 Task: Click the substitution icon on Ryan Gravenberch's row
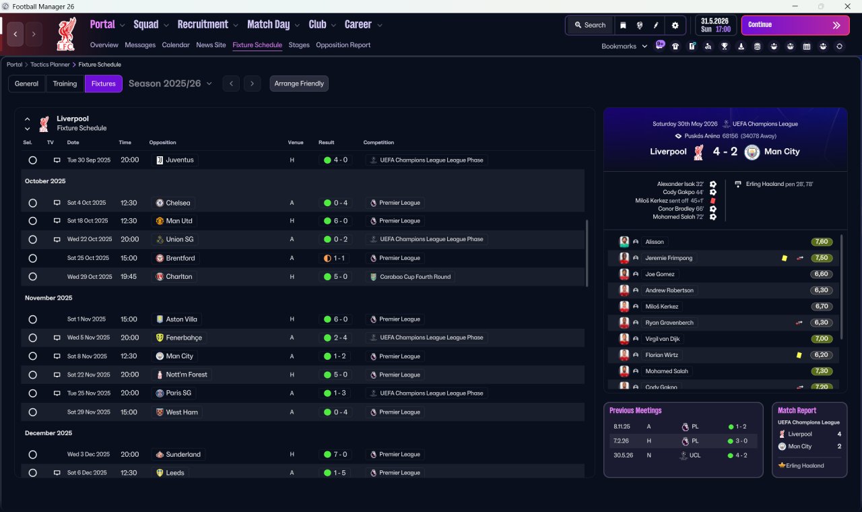click(799, 323)
